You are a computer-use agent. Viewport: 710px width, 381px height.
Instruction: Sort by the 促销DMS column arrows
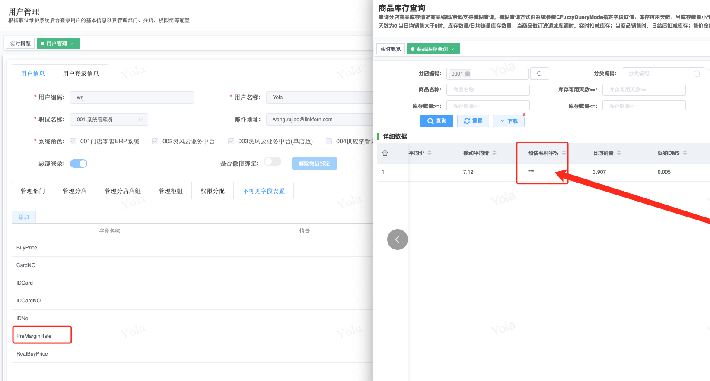point(685,153)
